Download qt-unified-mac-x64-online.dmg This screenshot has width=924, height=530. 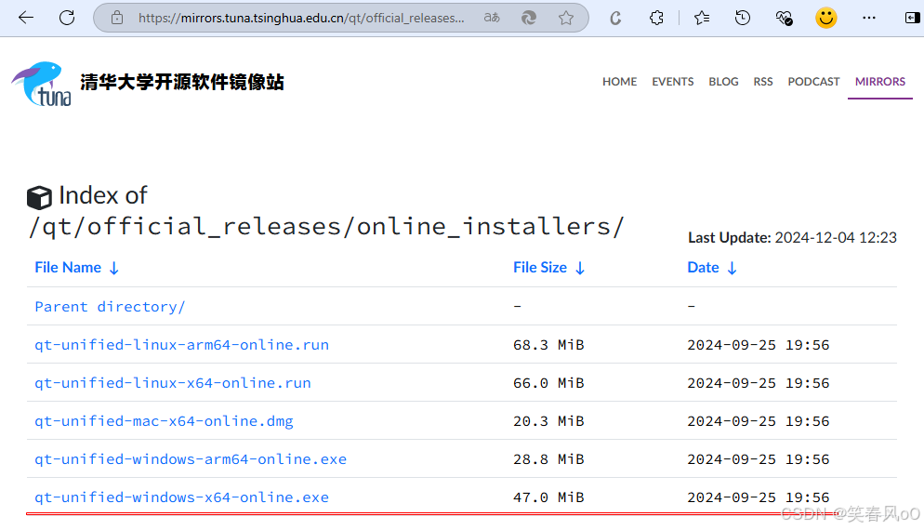coord(164,421)
